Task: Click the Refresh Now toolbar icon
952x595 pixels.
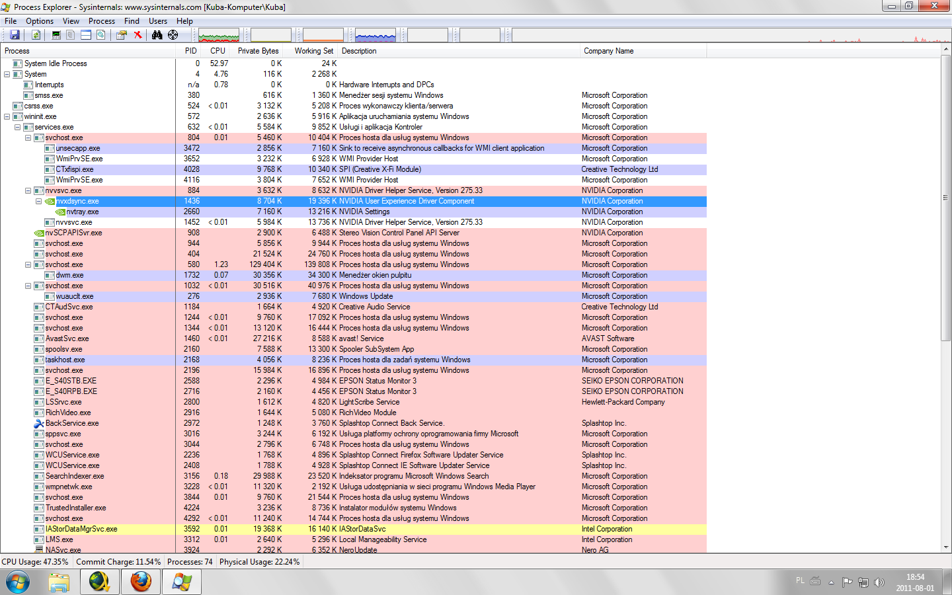Action: 36,35
